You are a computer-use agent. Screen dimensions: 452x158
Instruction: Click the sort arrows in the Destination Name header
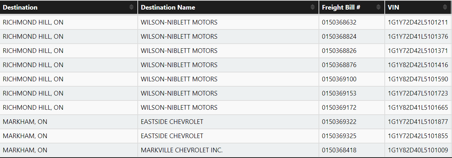(x=313, y=7)
